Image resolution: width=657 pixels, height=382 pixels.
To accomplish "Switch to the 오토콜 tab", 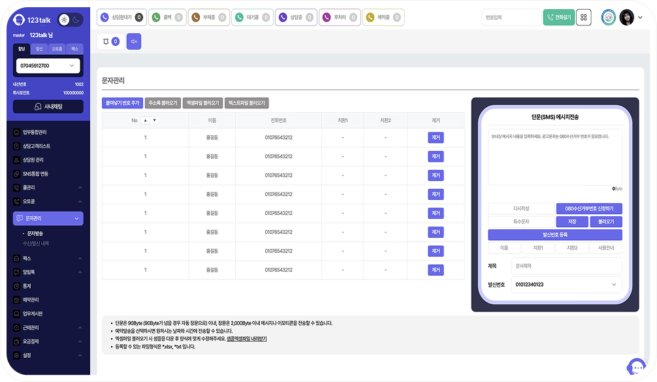I will [x=57, y=49].
